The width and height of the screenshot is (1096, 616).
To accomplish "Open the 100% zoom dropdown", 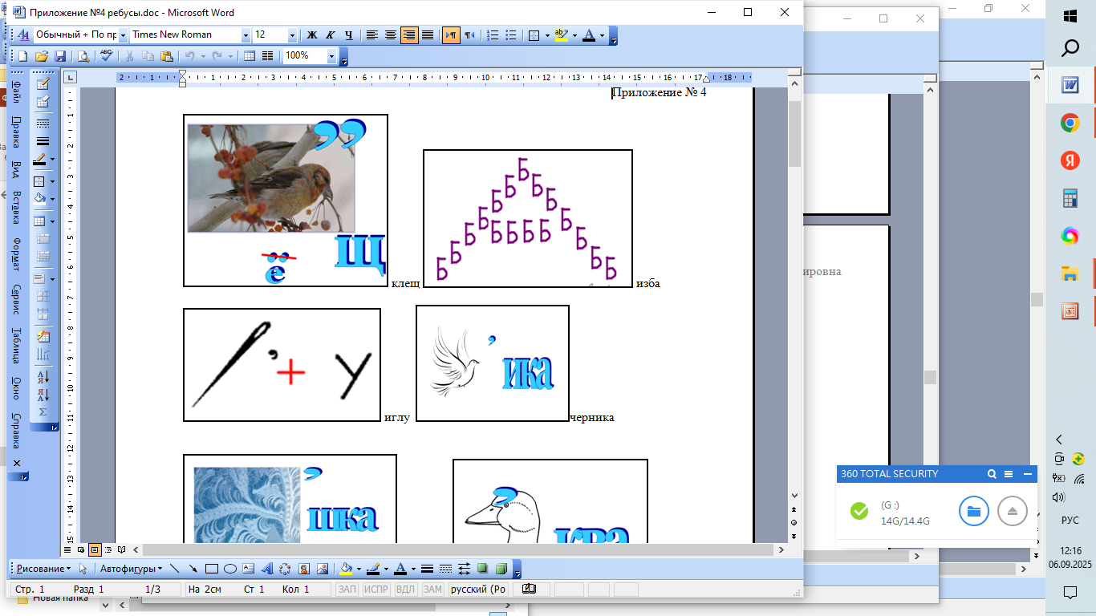I will [331, 56].
